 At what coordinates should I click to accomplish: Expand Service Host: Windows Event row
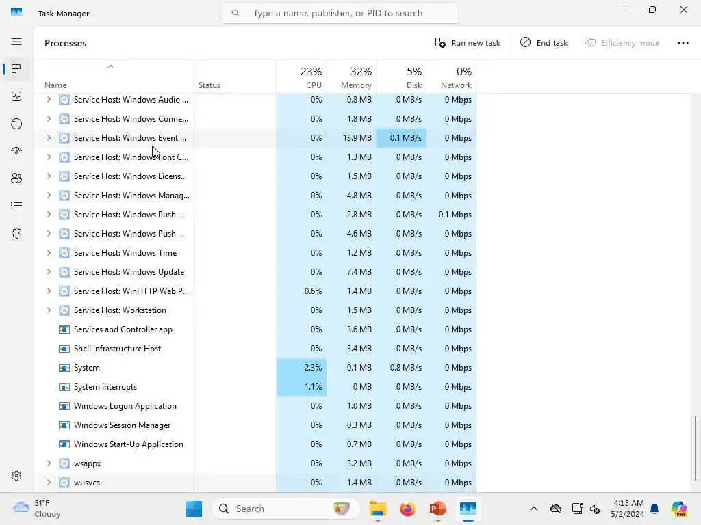click(49, 138)
